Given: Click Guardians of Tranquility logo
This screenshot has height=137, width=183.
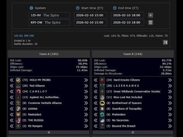Looking at the screenshot, I should click(102, 109).
